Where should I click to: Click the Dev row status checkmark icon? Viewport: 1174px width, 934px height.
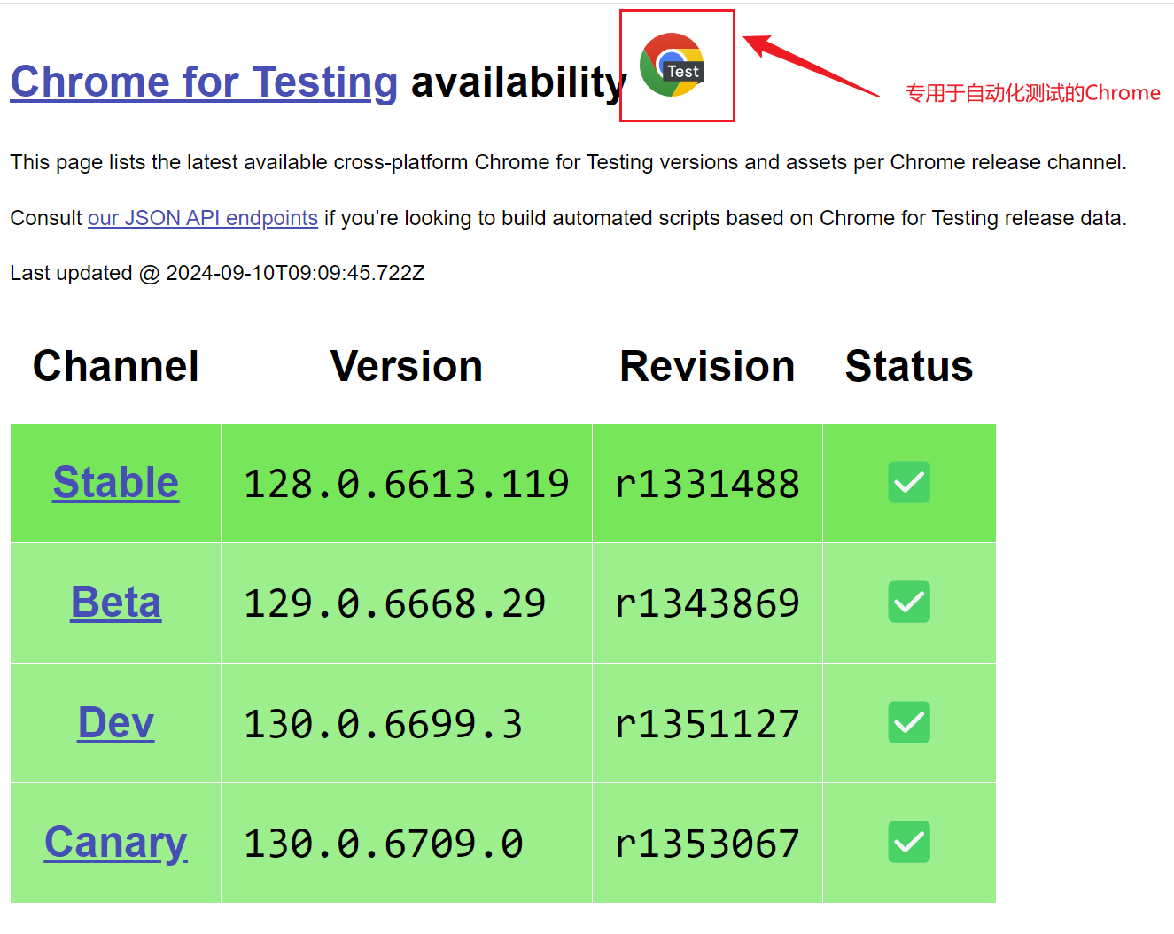coord(909,722)
